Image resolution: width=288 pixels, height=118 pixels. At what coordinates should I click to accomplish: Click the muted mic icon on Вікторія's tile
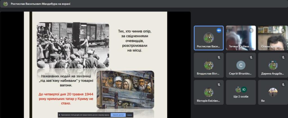[219, 85]
